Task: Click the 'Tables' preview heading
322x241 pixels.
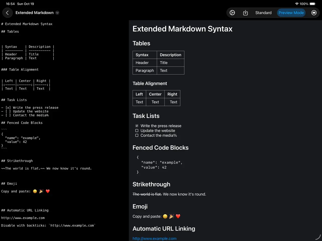Action: click(141, 43)
